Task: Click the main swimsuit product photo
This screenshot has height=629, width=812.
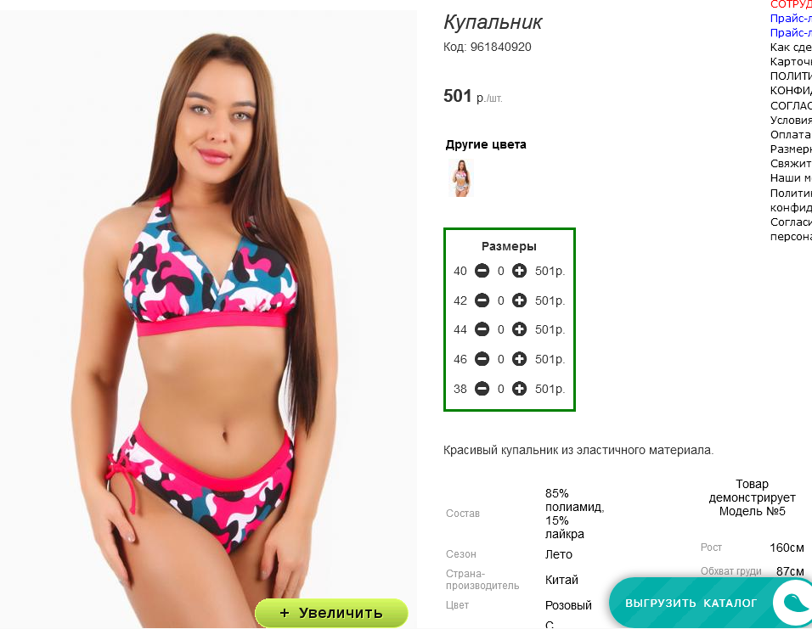Action: click(x=208, y=311)
